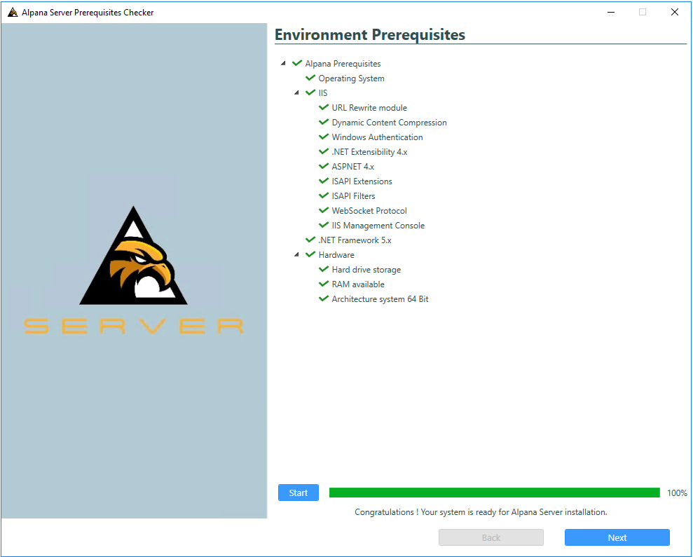This screenshot has width=693, height=557.
Task: Select the ASP.NET 4.x row
Action: (346, 167)
